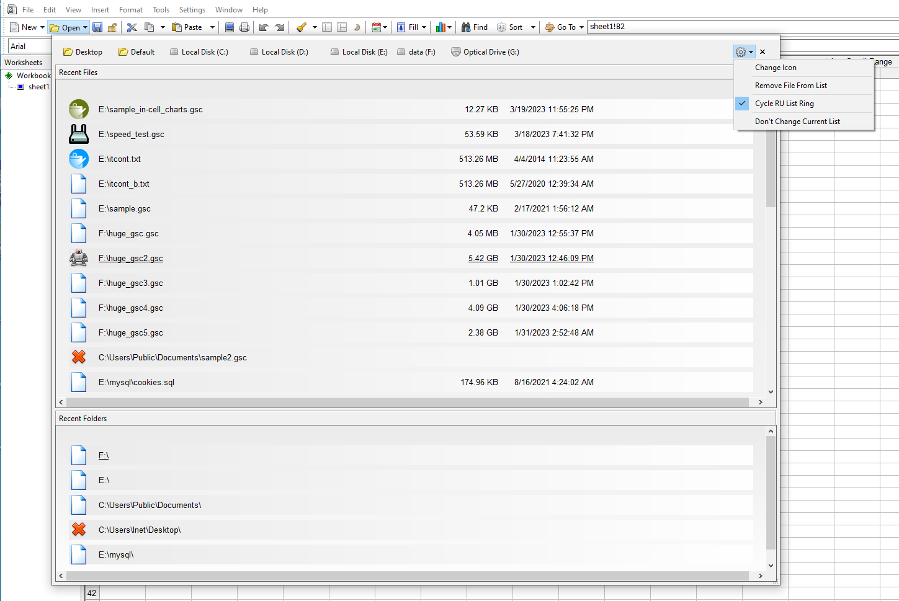Screen dimensions: 899x601
Task: Open the Optical Drive (G:) location
Action: [485, 52]
